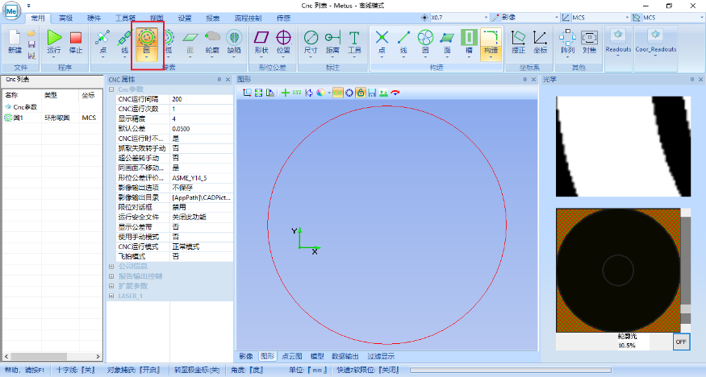Click the OK confirm icon in graphics toolbar
The image size is (706, 377).
[x=338, y=93]
